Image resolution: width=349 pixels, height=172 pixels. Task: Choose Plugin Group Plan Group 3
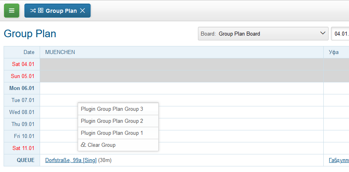[x=112, y=109]
